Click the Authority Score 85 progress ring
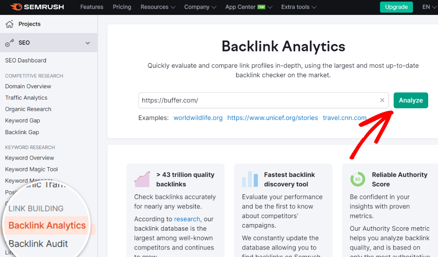438x257 pixels. pos(358,179)
